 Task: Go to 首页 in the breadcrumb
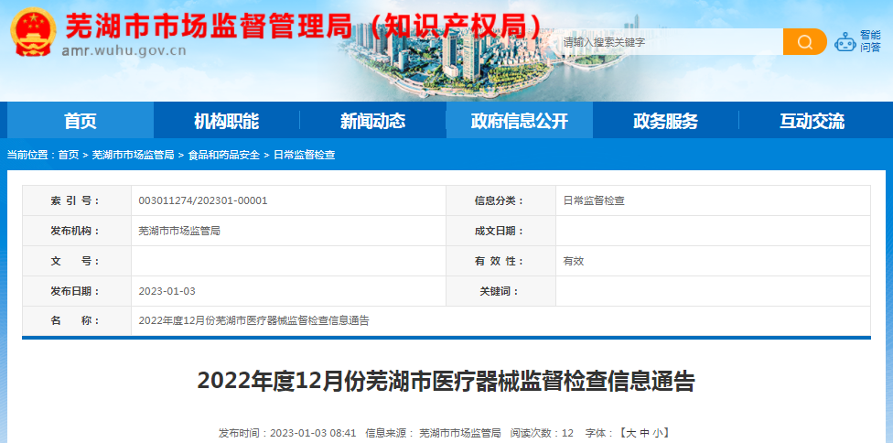pyautogui.click(x=69, y=155)
